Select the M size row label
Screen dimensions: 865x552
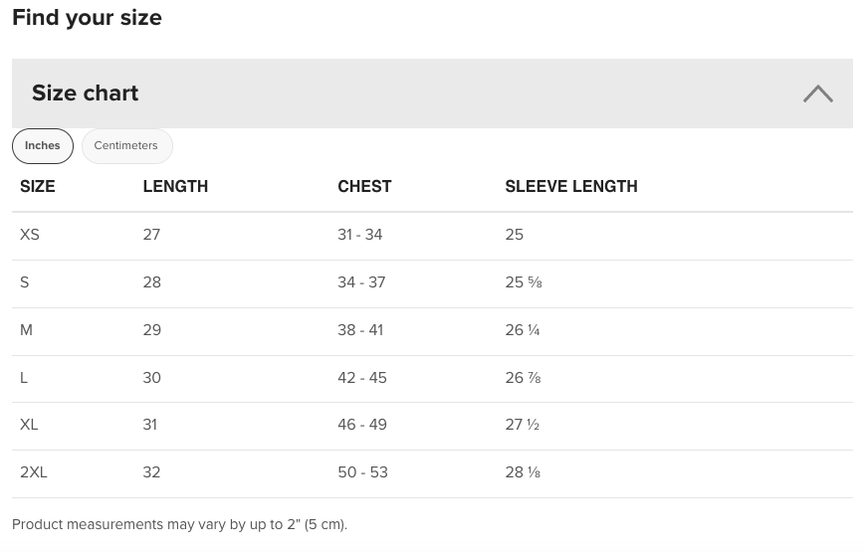click(26, 330)
